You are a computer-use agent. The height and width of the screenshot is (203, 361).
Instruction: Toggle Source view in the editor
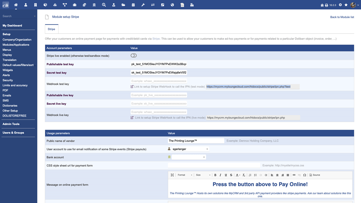click(314, 175)
